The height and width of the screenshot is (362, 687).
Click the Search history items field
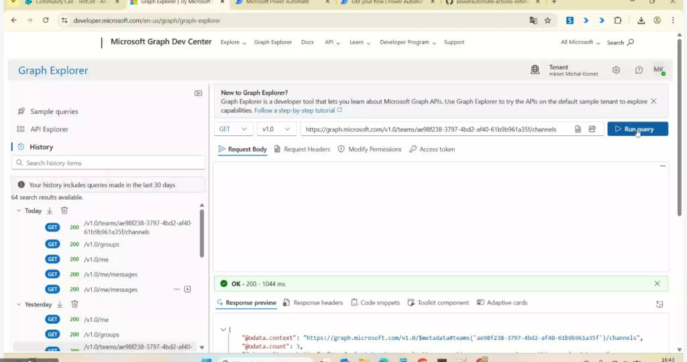[x=109, y=163]
